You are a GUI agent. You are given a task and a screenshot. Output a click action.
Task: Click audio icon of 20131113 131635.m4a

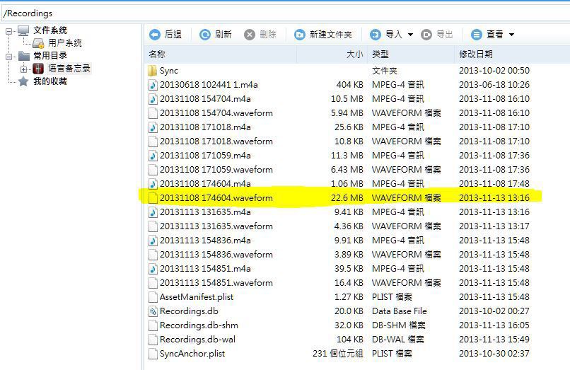click(153, 212)
